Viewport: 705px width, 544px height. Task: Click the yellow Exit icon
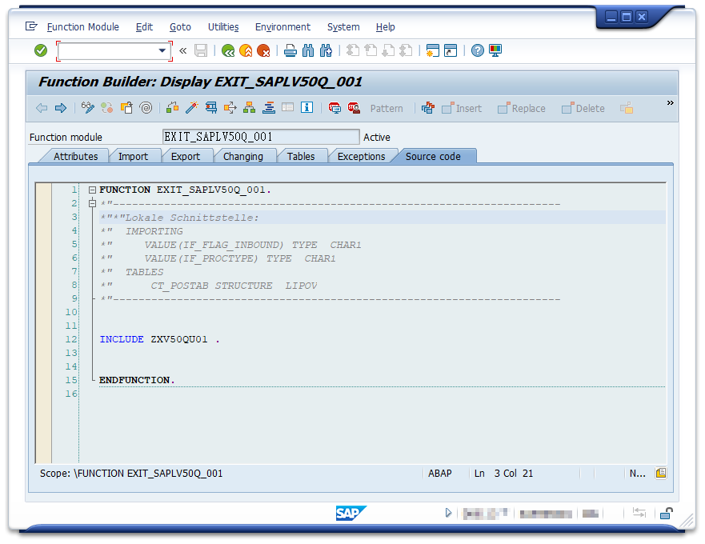(x=246, y=50)
